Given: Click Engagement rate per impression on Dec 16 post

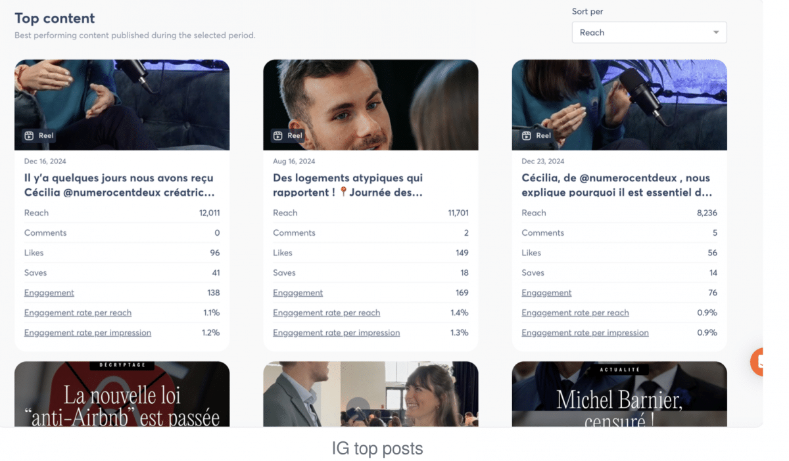Looking at the screenshot, I should coord(87,333).
